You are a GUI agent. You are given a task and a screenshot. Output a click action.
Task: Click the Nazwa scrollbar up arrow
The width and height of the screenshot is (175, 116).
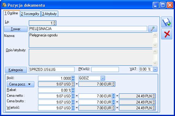155,35
